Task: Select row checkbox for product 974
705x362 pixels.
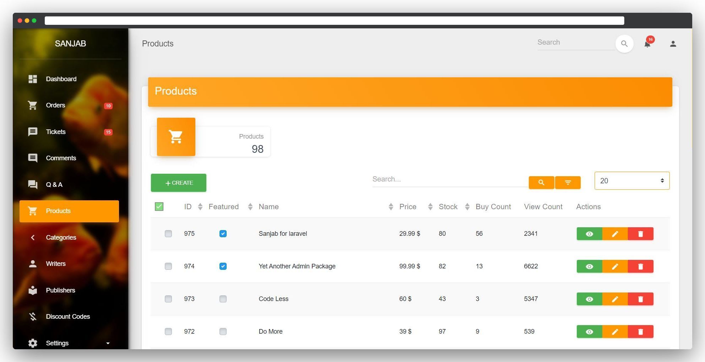Action: click(168, 266)
